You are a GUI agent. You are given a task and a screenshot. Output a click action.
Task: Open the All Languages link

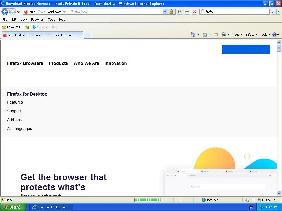coord(20,129)
